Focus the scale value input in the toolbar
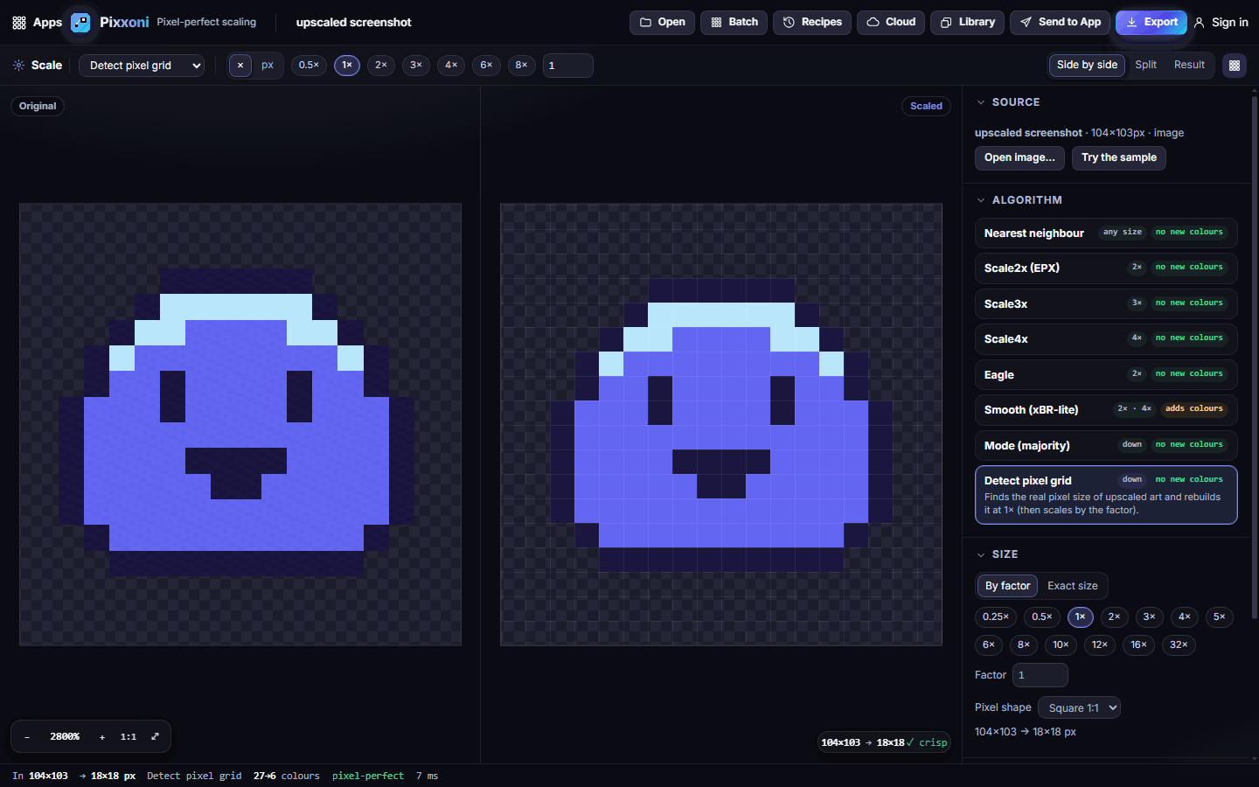1259x787 pixels. tap(568, 66)
